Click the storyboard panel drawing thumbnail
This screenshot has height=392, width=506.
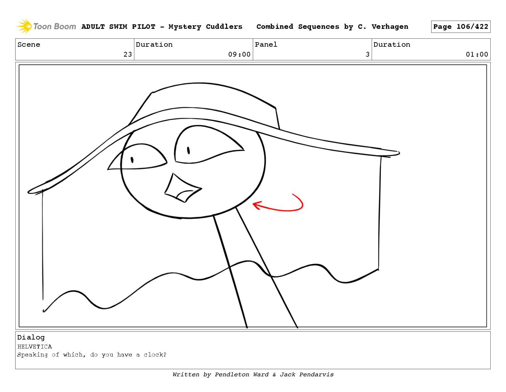pyautogui.click(x=253, y=196)
